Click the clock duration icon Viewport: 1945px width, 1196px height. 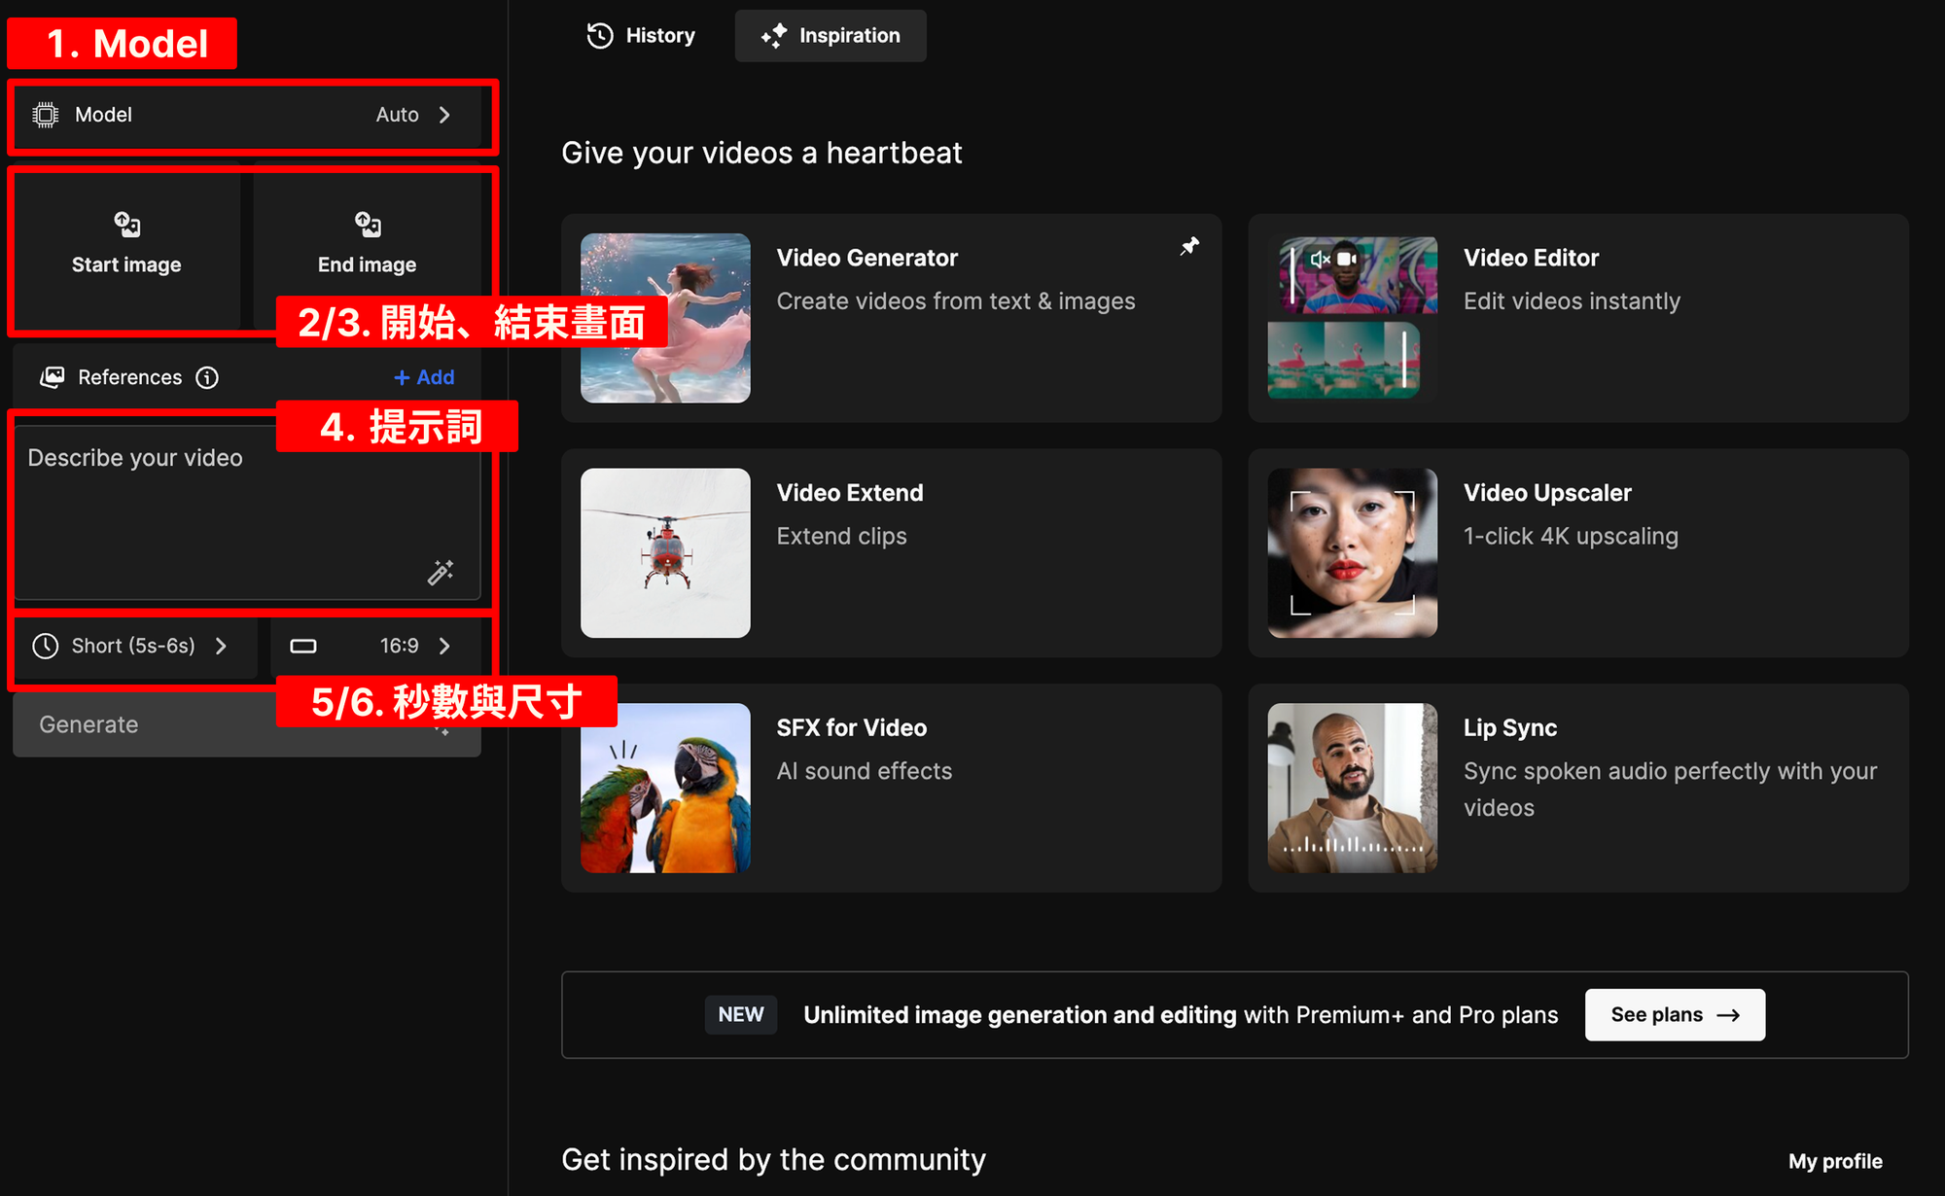coord(46,646)
